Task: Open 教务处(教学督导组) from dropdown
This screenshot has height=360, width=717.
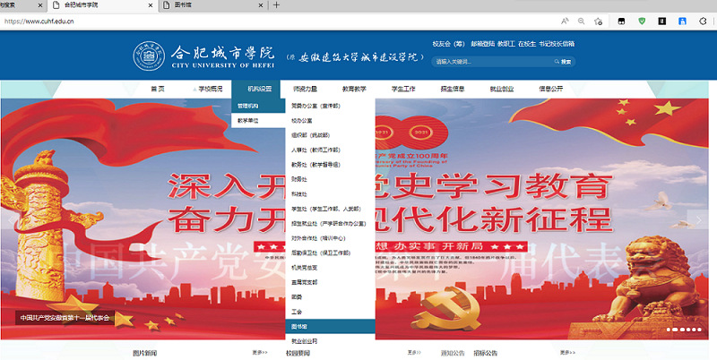Action: coord(330,165)
